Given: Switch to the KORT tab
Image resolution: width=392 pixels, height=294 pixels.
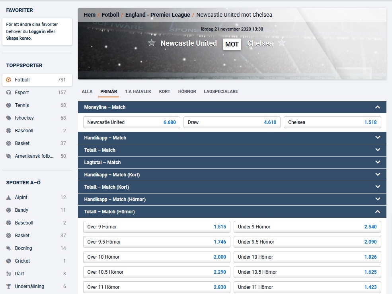Looking at the screenshot, I should click(164, 92).
